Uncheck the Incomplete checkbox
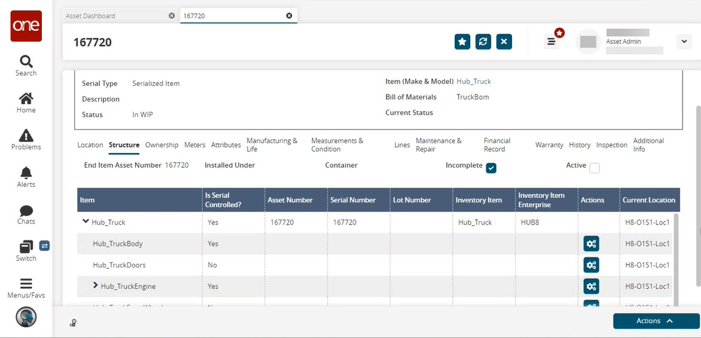701x338 pixels. [491, 168]
